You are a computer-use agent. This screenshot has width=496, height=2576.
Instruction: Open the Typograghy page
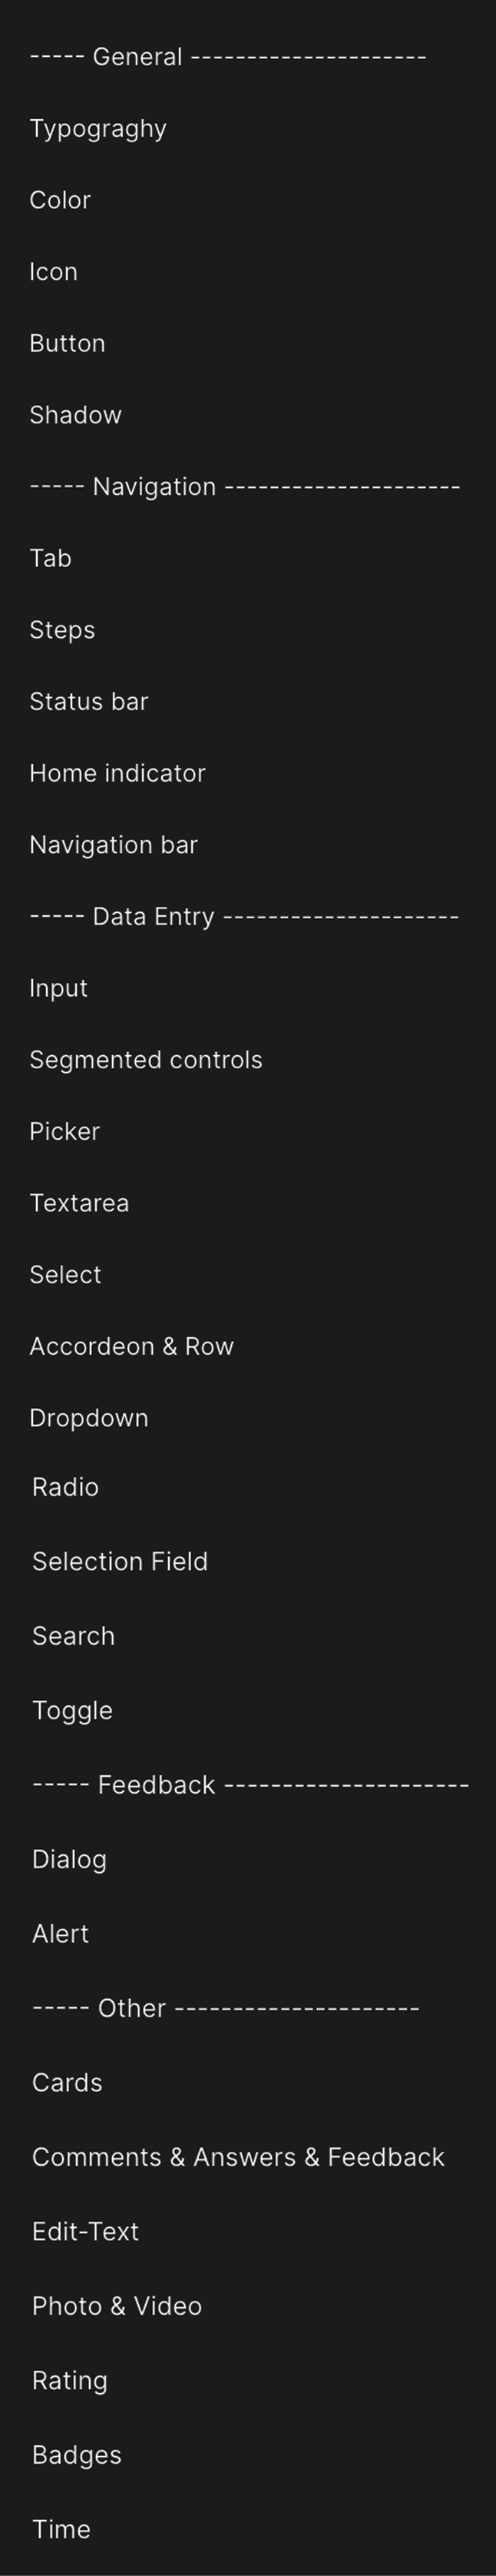(98, 129)
